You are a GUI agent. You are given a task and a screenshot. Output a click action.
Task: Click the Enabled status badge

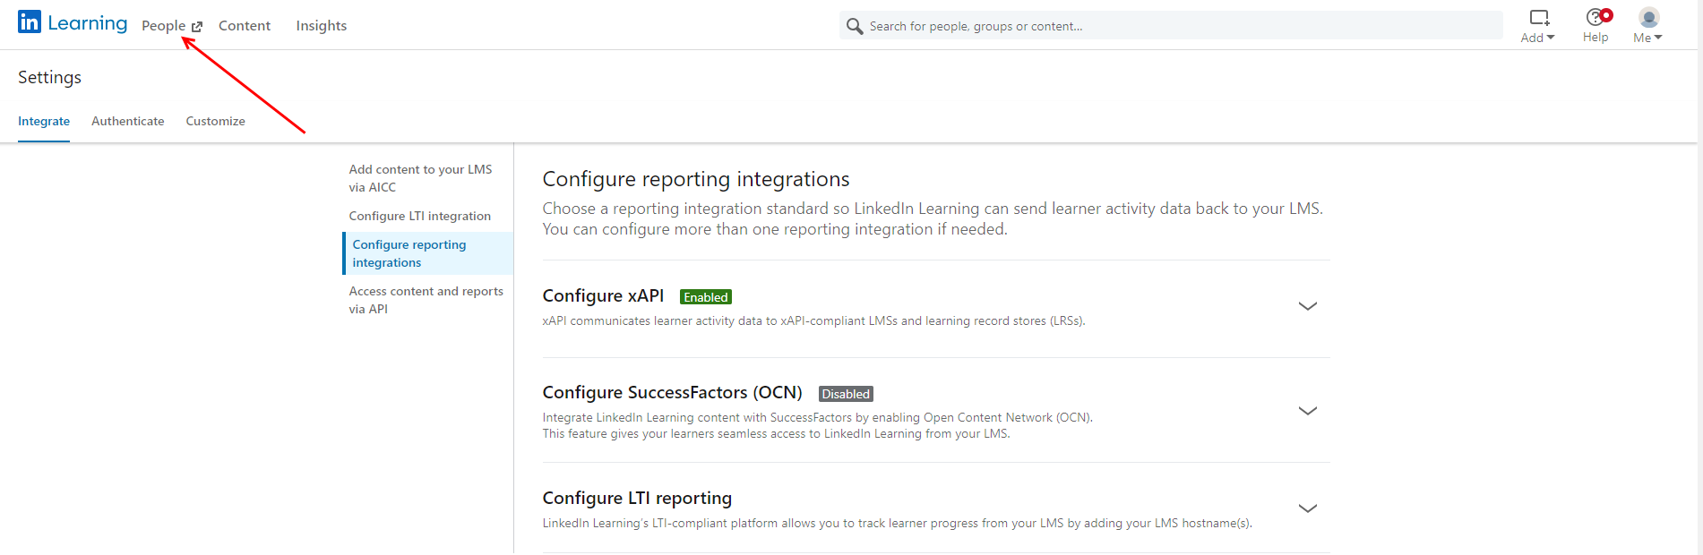point(706,297)
